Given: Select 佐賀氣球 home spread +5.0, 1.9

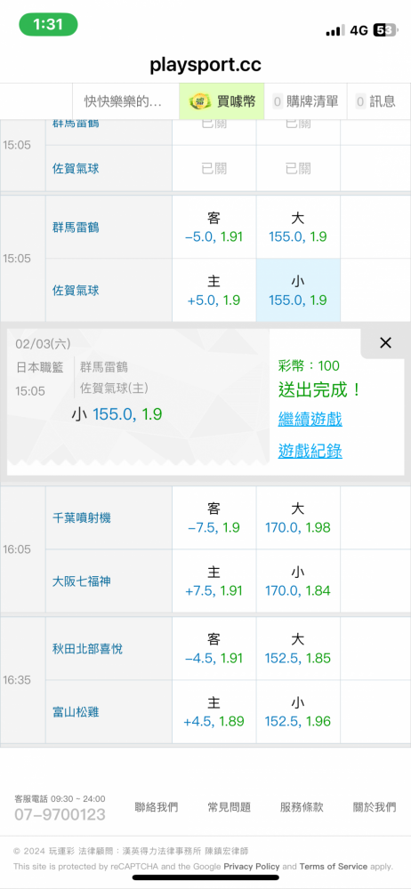Looking at the screenshot, I should pyautogui.click(x=214, y=291).
